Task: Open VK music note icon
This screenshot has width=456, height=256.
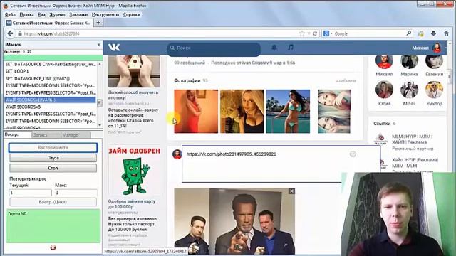Action: click(x=291, y=48)
